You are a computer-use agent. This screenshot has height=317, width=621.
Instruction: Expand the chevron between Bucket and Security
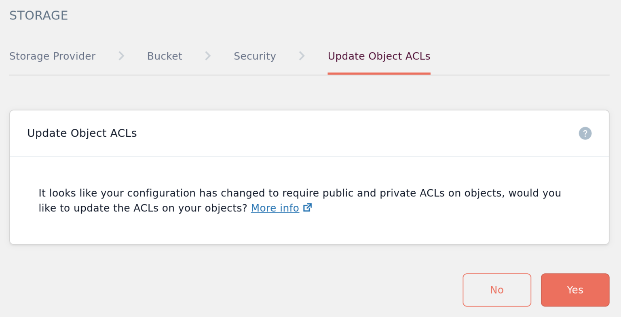(x=207, y=56)
